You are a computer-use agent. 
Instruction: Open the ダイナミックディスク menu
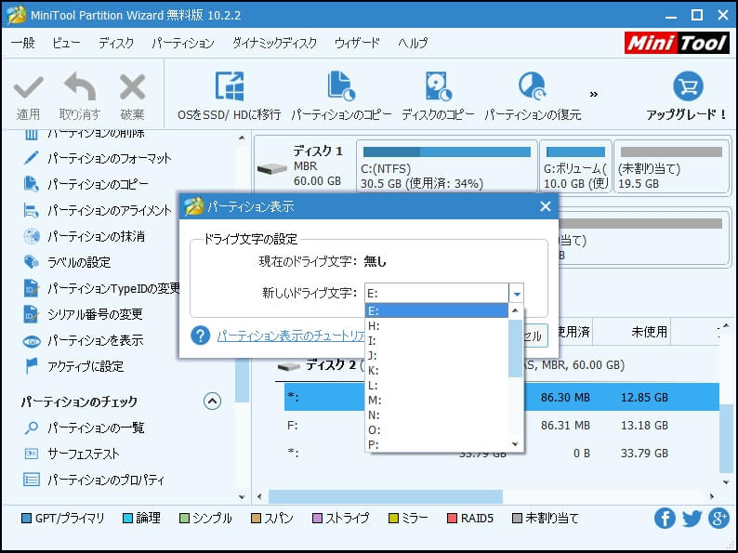point(274,44)
